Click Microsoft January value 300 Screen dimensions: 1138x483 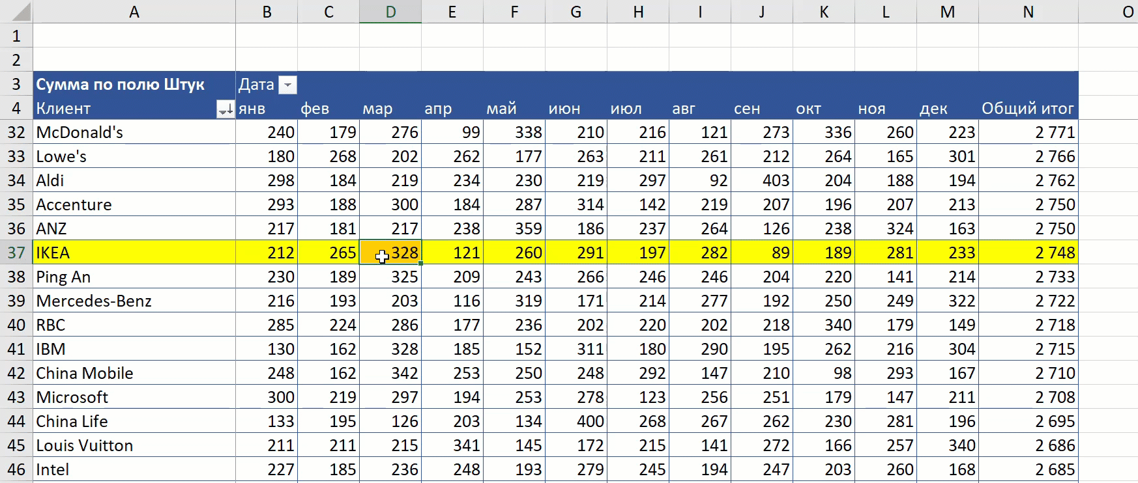tap(267, 397)
